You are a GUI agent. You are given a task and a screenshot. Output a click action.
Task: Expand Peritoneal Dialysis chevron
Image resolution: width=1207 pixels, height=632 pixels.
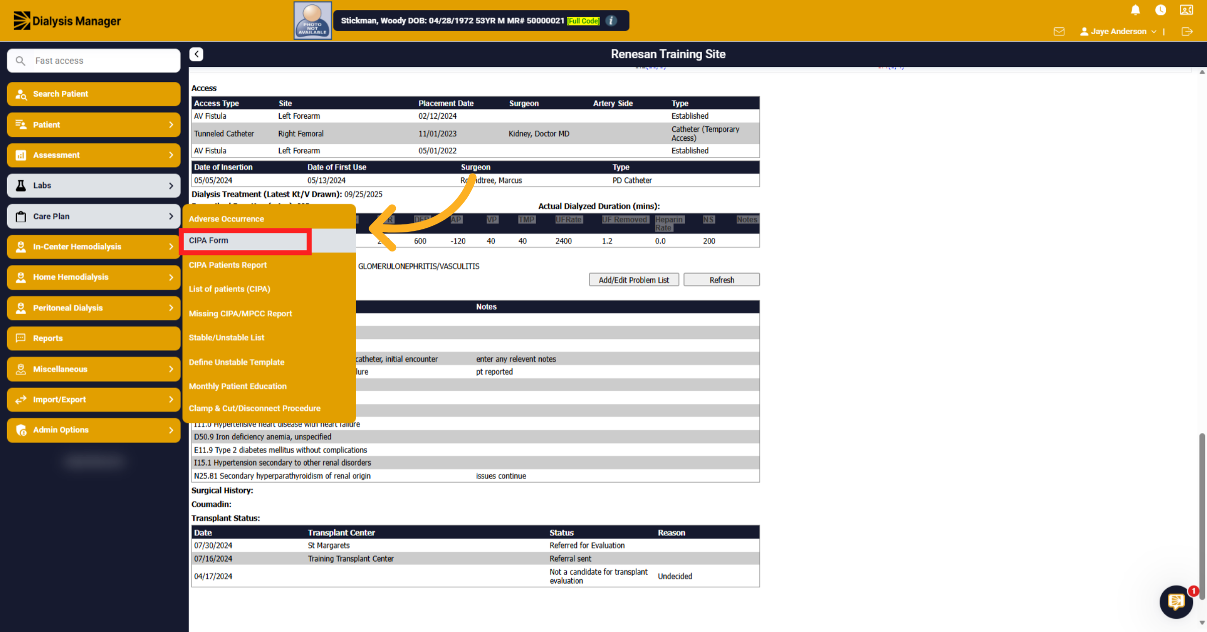(x=171, y=308)
